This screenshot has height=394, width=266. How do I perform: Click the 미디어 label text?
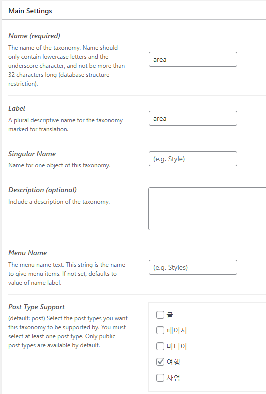[x=176, y=346]
